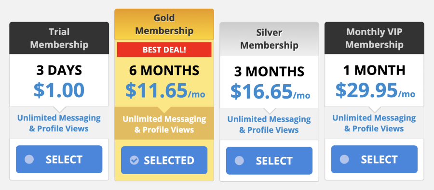Click the Silver Membership header
Screen dimensions: 434x190
click(x=269, y=39)
